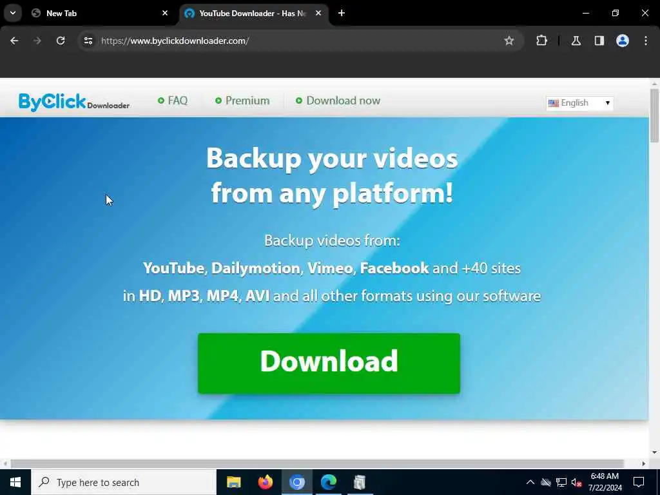The height and width of the screenshot is (495, 660).
Task: Open the Windows Start menu
Action: [15, 482]
